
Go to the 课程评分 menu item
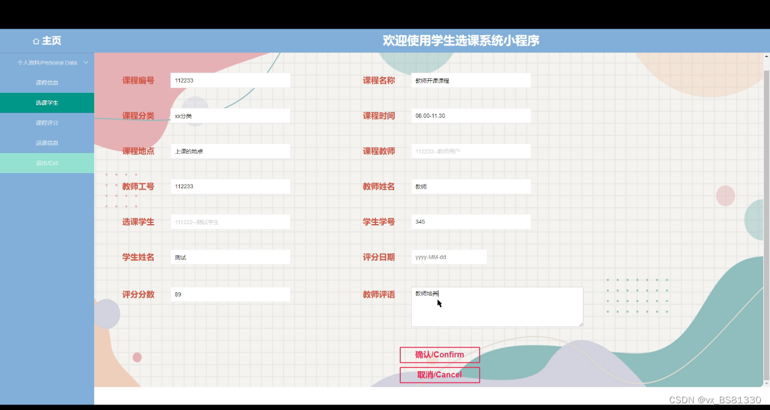coord(47,123)
